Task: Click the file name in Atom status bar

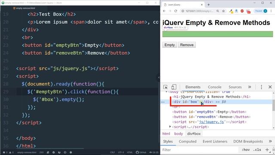Action: click(x=27, y=152)
